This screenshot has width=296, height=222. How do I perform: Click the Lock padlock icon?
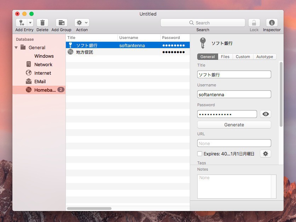pyautogui.click(x=254, y=23)
